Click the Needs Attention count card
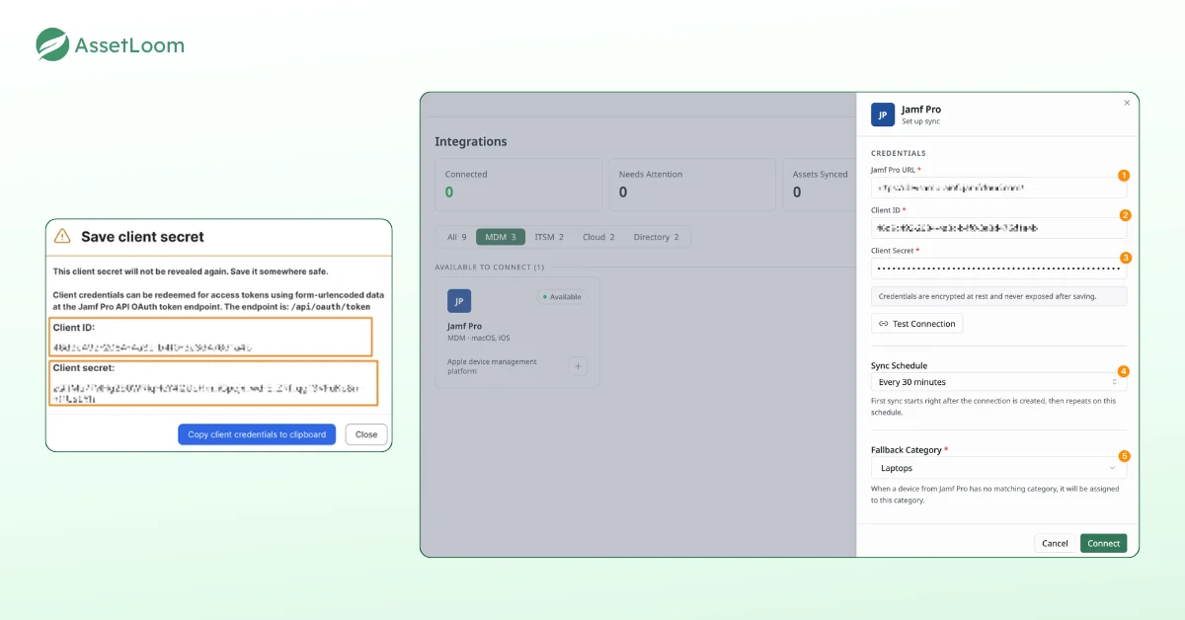Viewport: 1185px width, 620px height. (690, 184)
